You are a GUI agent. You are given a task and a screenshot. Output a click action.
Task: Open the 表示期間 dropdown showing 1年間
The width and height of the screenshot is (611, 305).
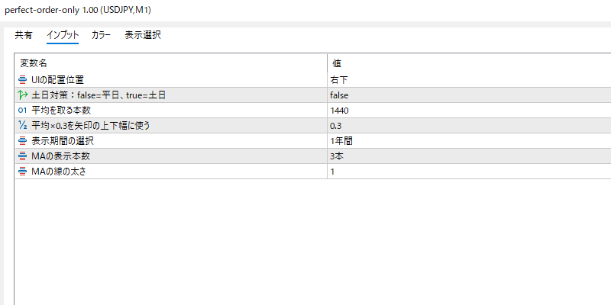pos(341,140)
